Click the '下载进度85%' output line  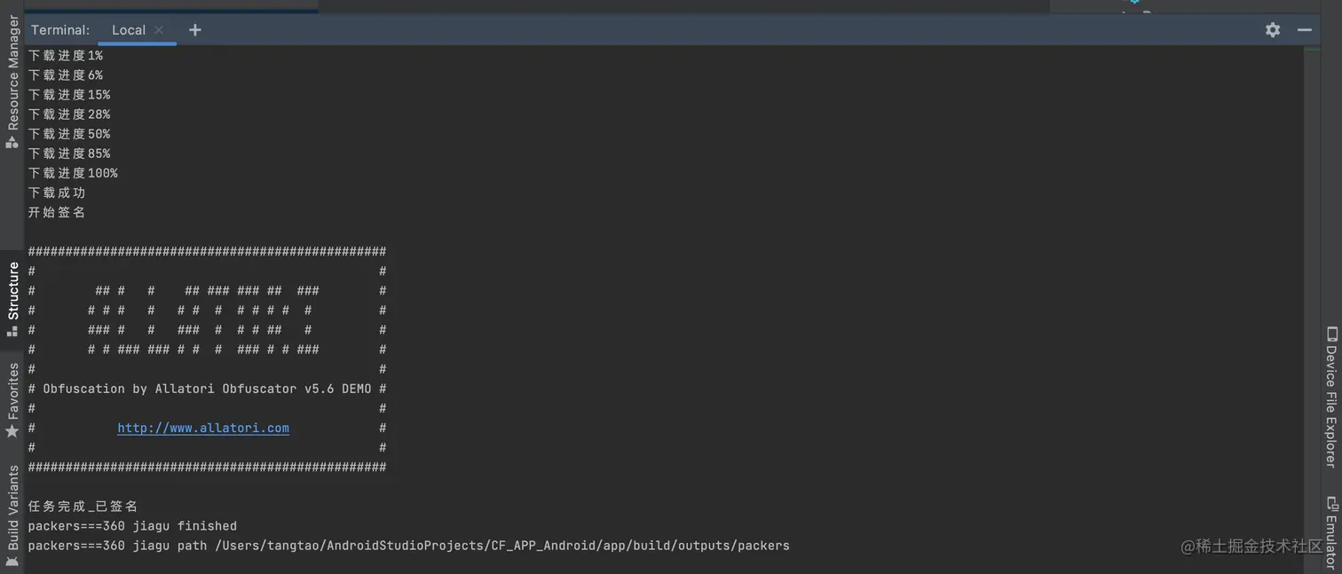pyautogui.click(x=69, y=153)
